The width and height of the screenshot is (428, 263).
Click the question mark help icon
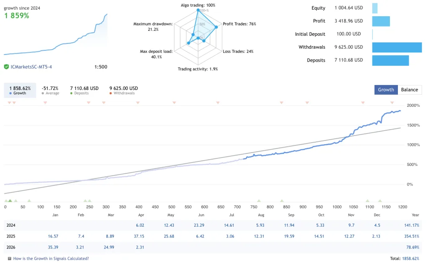click(x=9, y=258)
